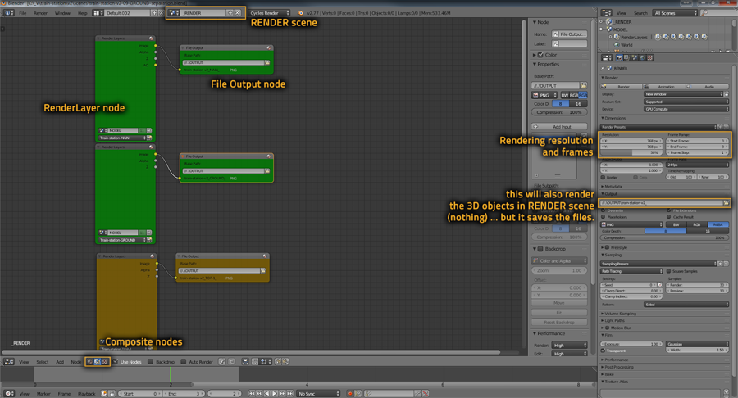Open the No Sync dropdown in timeline
This screenshot has height=398, width=738.
point(318,394)
